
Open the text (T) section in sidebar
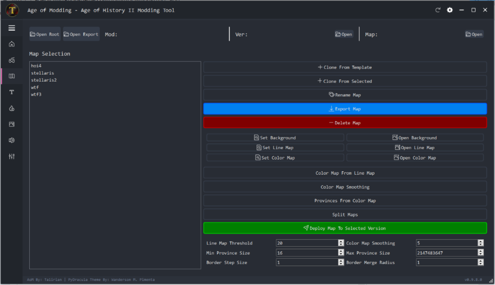(12, 92)
